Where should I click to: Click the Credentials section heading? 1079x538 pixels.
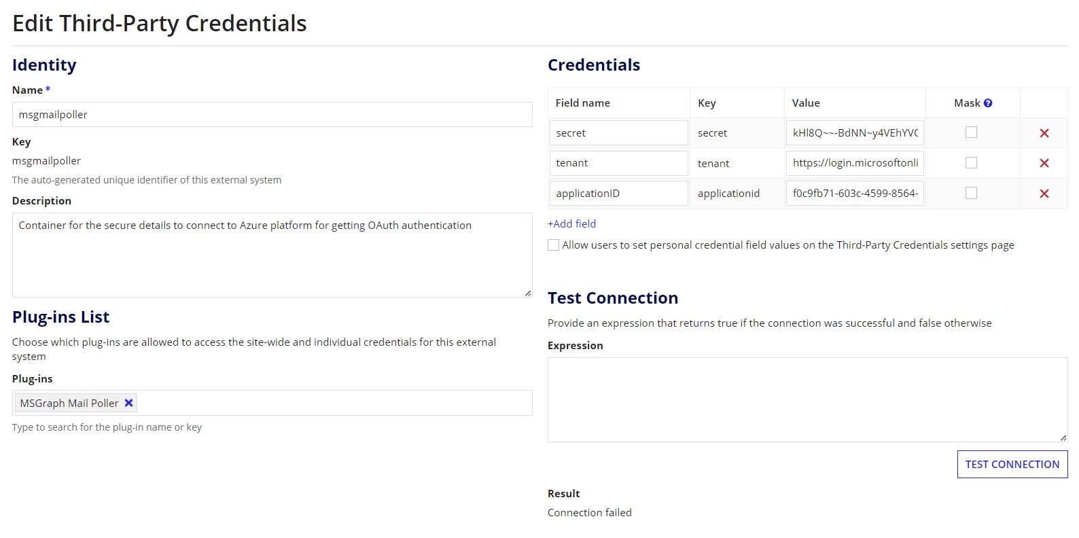[x=594, y=65]
